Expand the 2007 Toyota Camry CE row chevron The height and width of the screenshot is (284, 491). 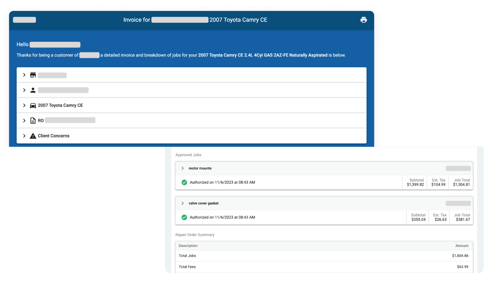coord(24,105)
